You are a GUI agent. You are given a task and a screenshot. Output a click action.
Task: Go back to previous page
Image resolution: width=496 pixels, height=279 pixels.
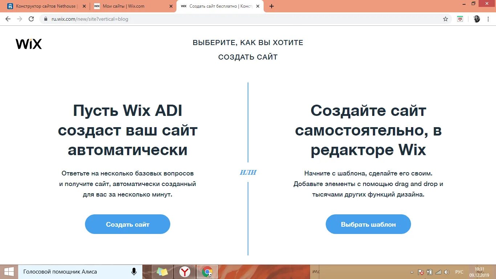pyautogui.click(x=8, y=19)
